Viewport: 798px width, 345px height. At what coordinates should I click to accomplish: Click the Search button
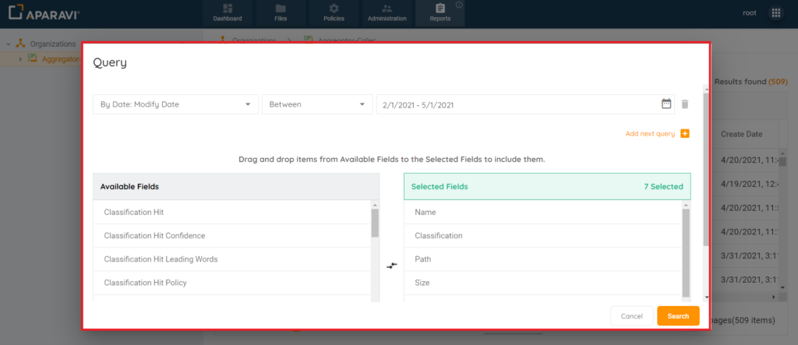[678, 316]
